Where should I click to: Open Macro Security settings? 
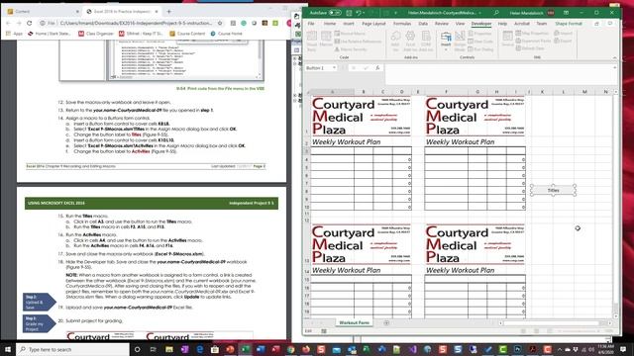(x=350, y=49)
